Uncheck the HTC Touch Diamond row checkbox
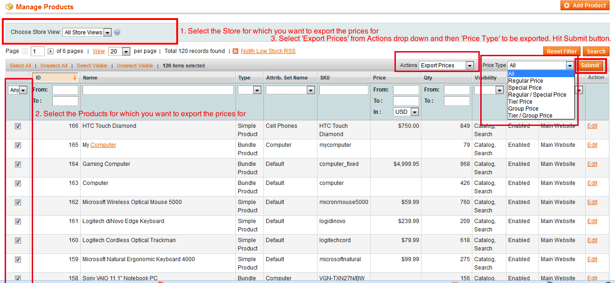Screen dimensions: 615x283 pos(17,125)
